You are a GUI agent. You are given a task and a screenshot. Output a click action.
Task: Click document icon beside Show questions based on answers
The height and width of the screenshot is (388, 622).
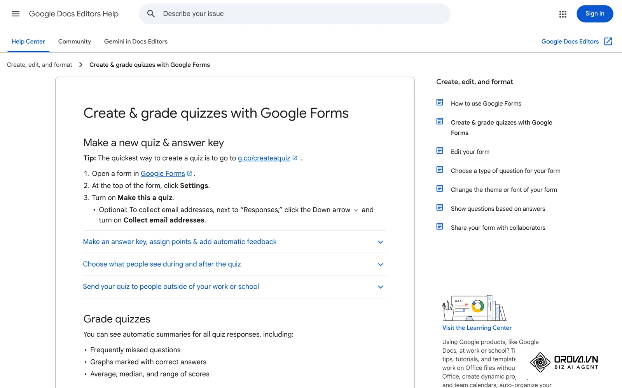tap(440, 208)
